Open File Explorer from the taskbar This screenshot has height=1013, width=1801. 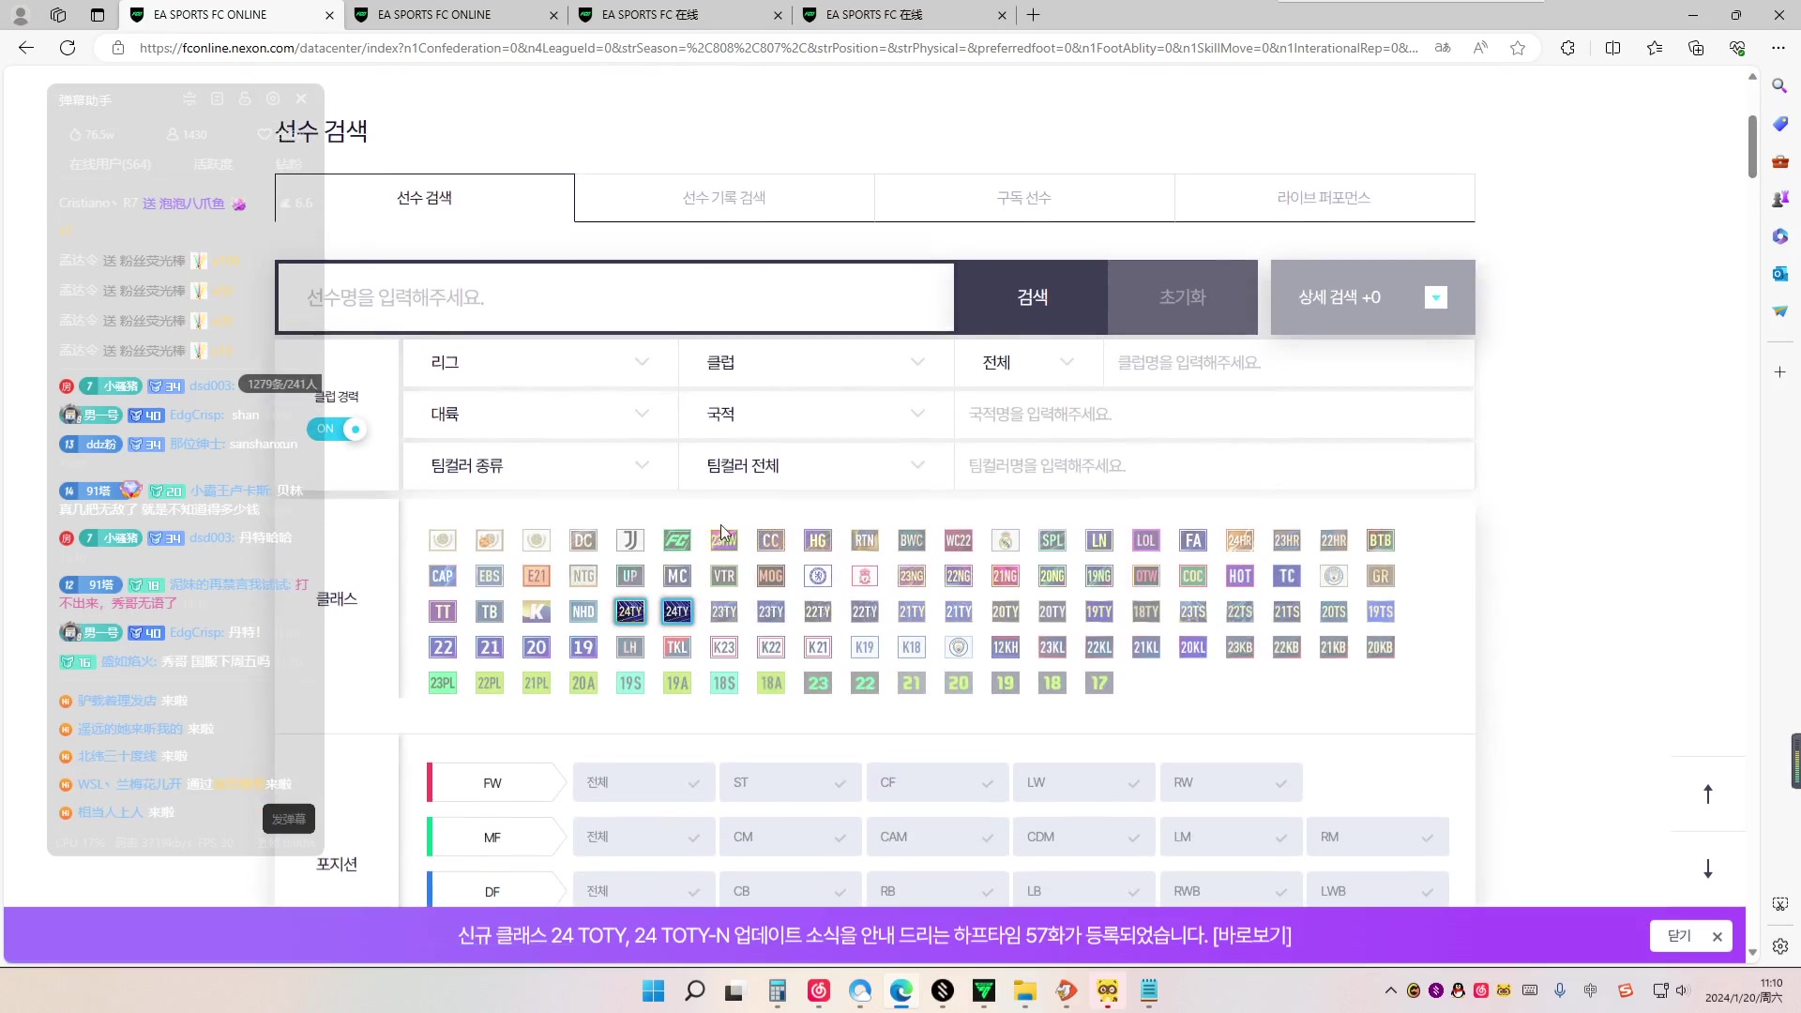click(1024, 990)
